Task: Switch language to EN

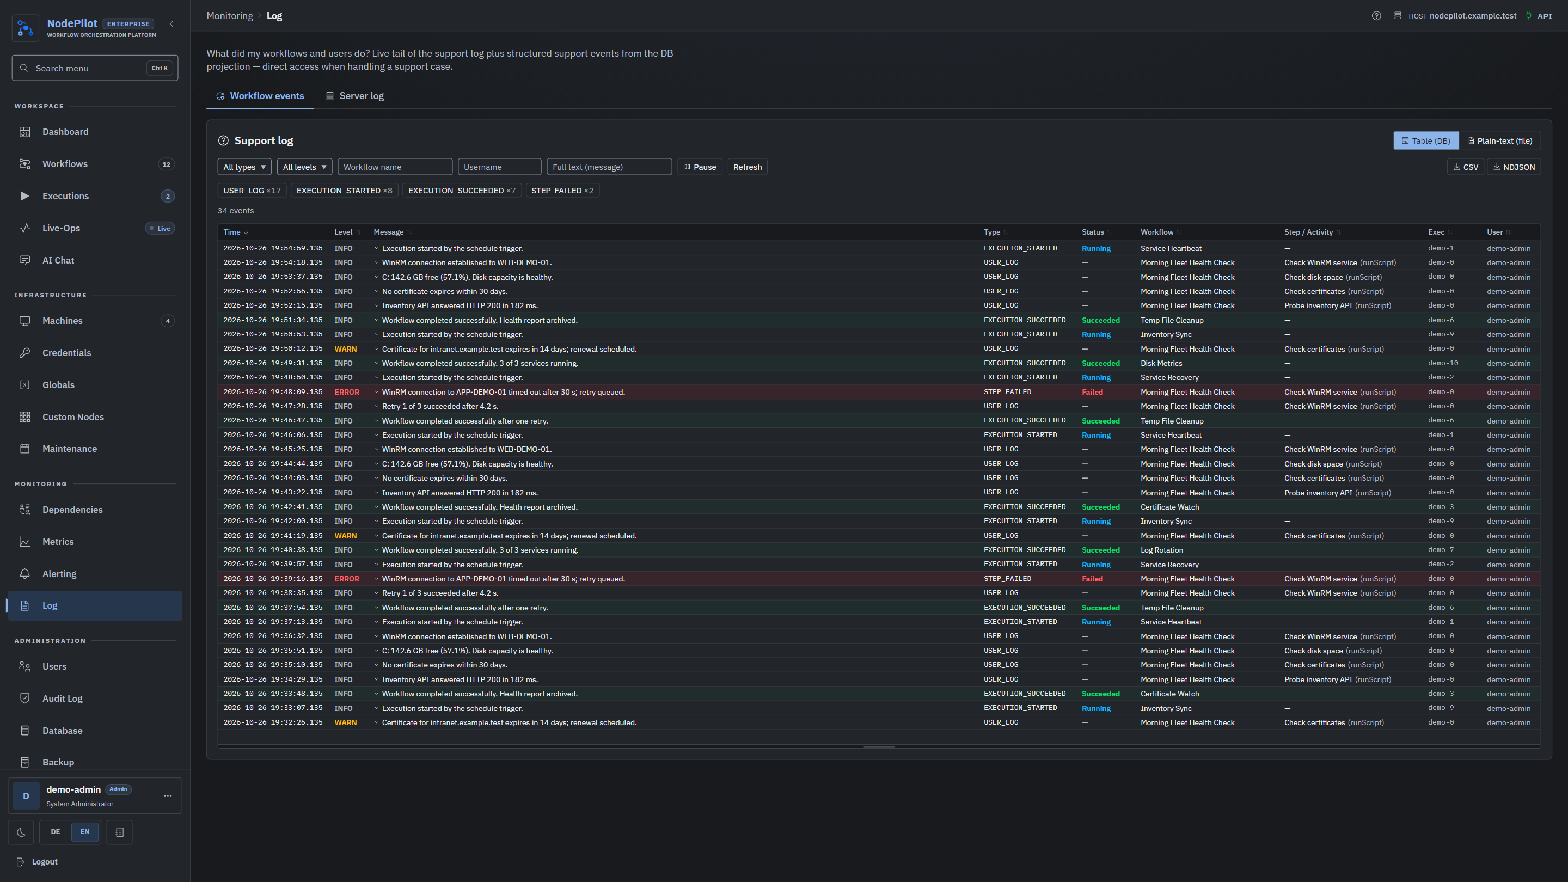Action: [x=84, y=832]
